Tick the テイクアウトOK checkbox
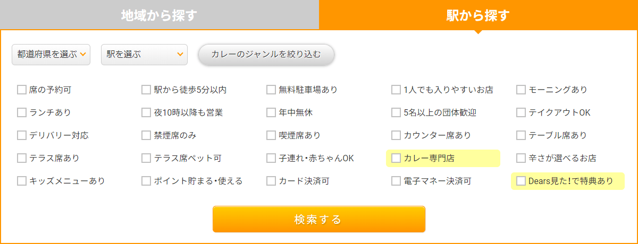The height and width of the screenshot is (244, 638). point(521,112)
